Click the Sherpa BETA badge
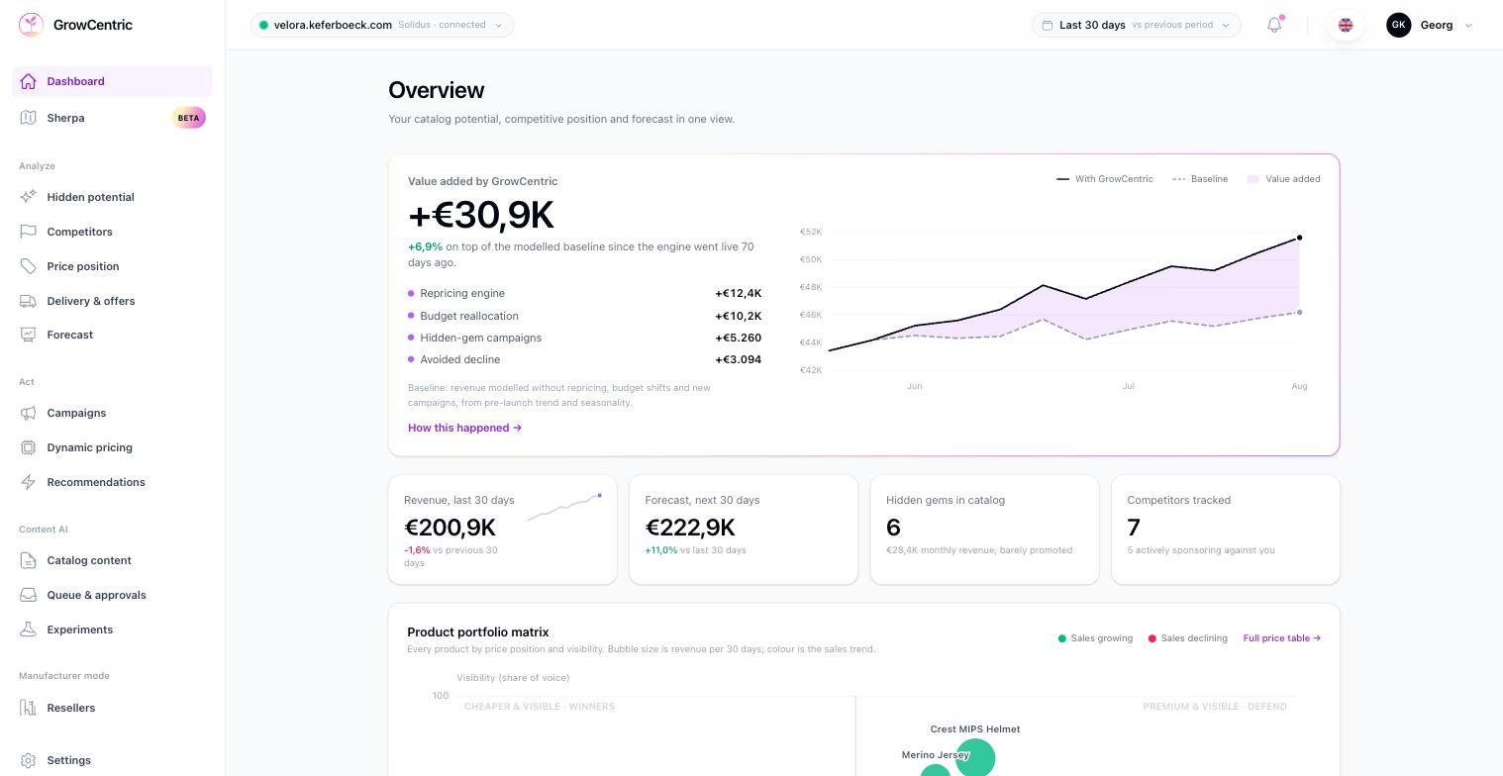This screenshot has height=776, width=1503. pos(188,118)
